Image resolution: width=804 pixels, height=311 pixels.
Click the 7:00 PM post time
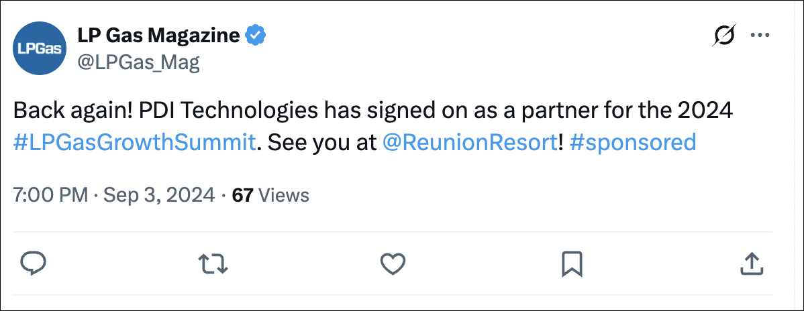[50, 195]
